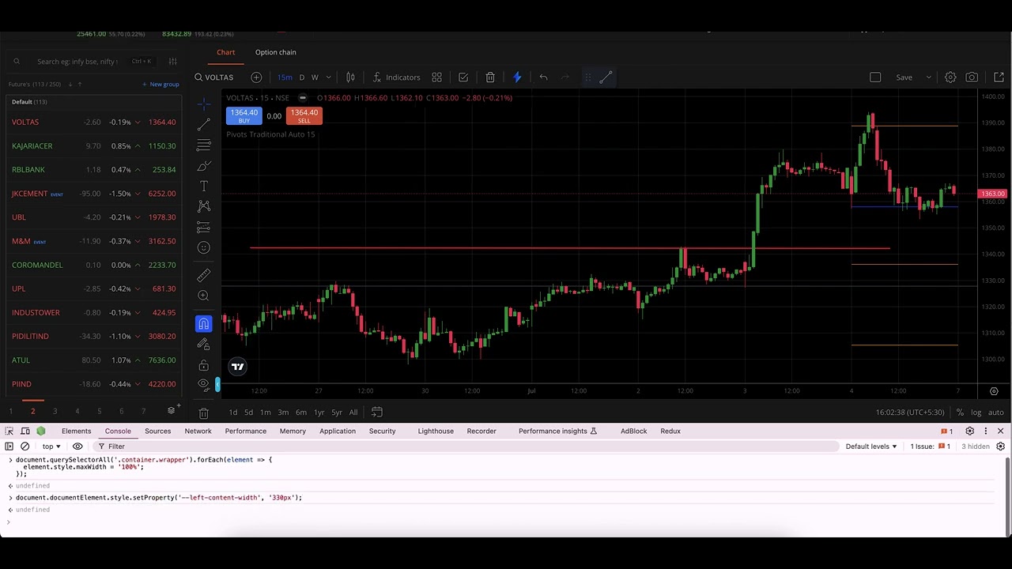Switch to the Chart tab
The height and width of the screenshot is (569, 1012).
225,52
